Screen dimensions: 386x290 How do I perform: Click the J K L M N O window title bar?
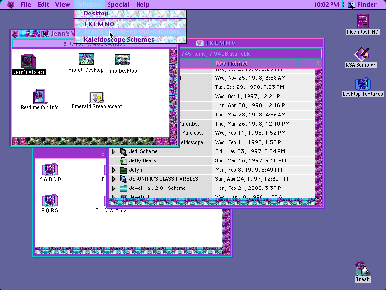(251, 43)
